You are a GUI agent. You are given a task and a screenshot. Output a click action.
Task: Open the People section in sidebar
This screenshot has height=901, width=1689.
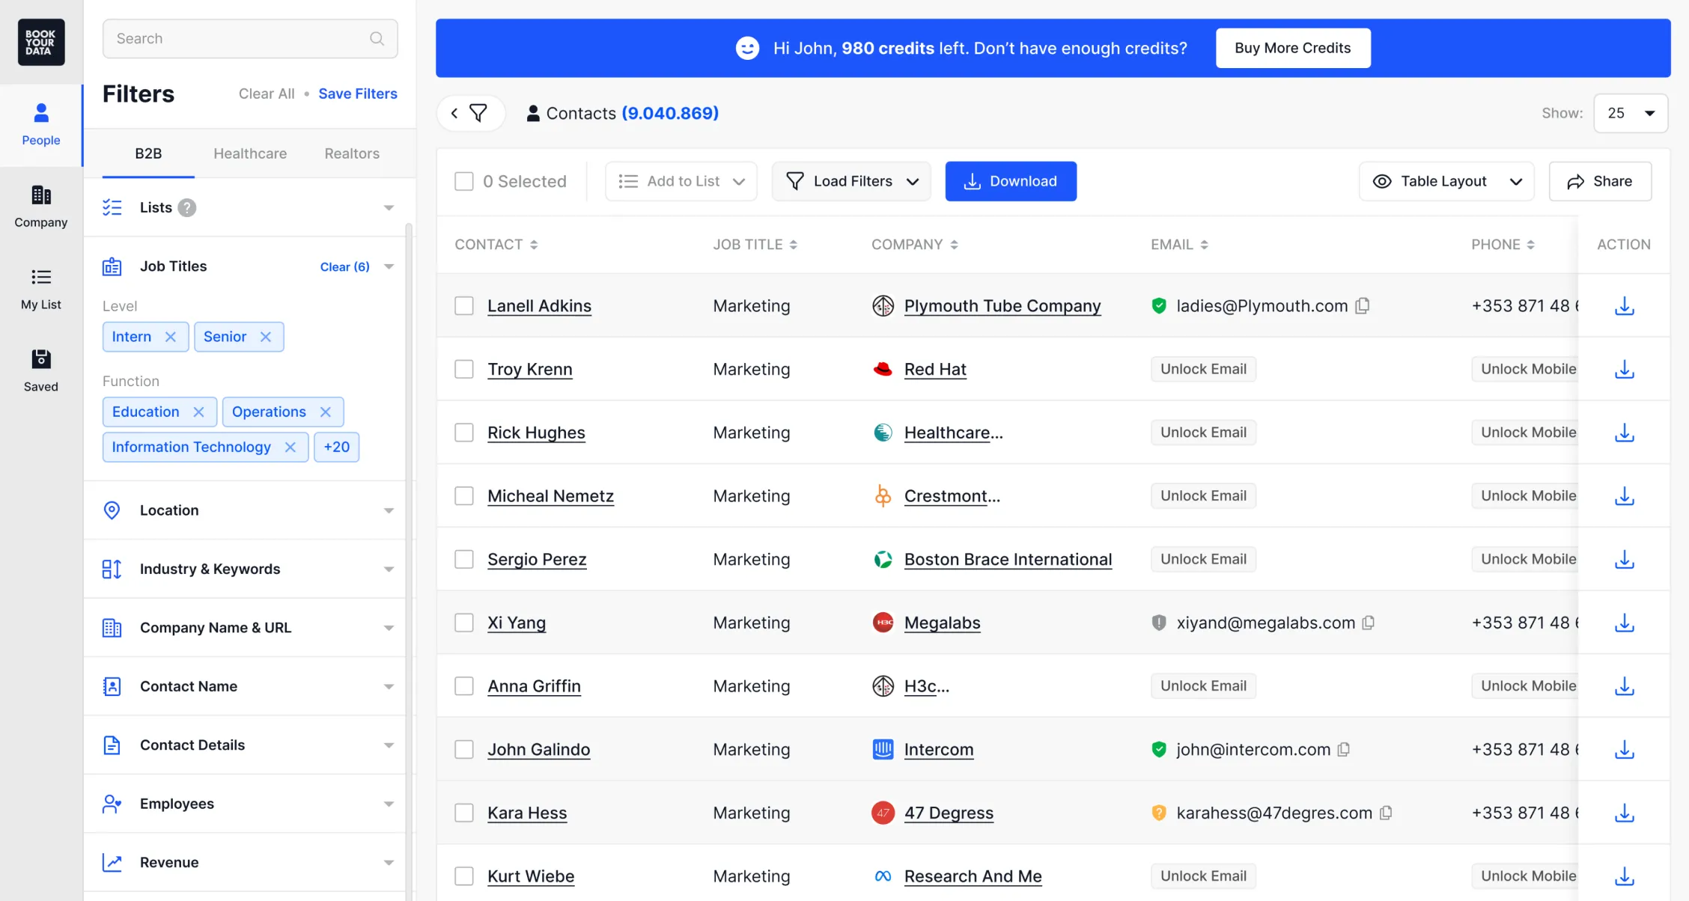[x=41, y=125]
